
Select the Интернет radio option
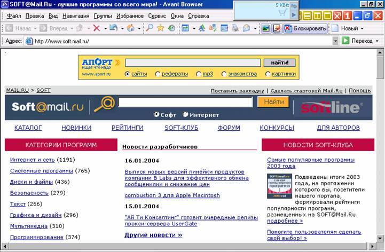(x=185, y=114)
